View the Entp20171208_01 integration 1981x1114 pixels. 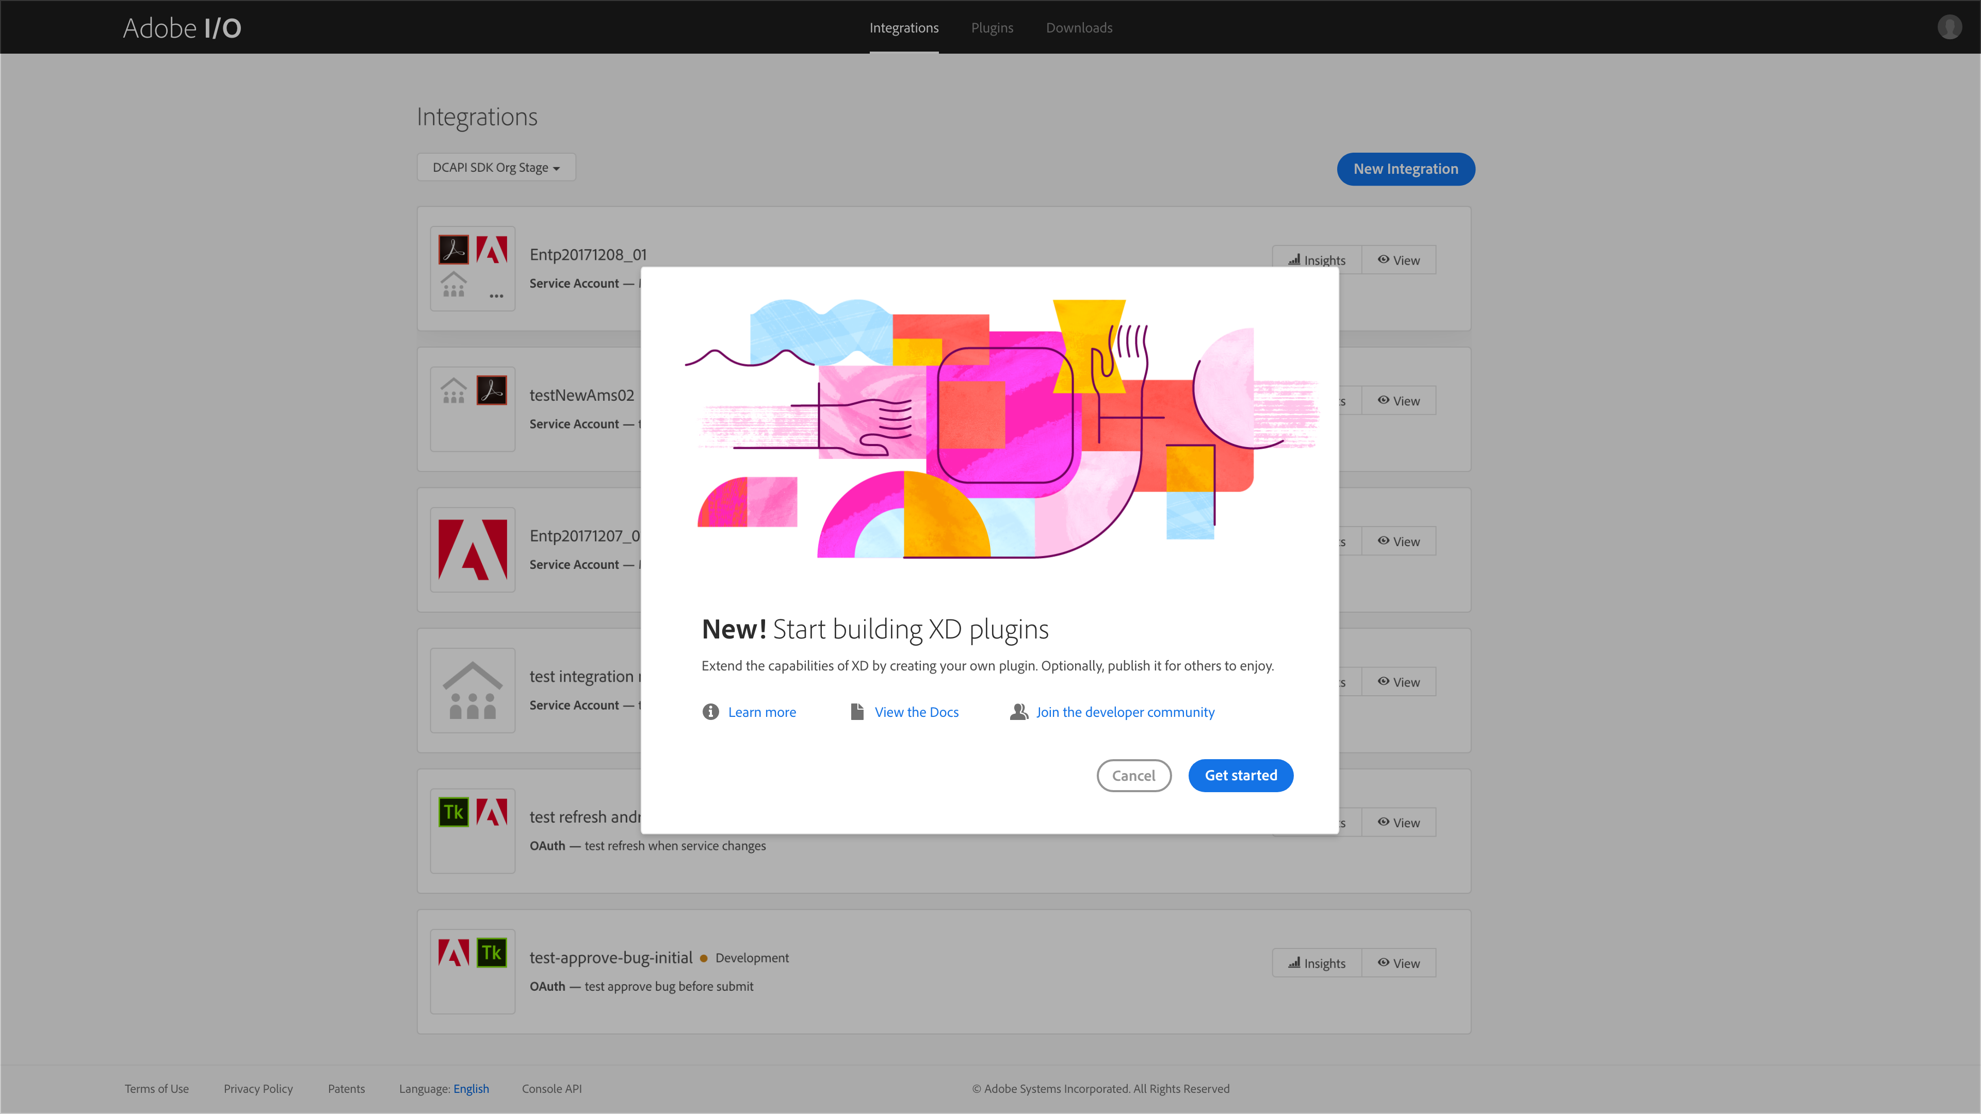1399,260
